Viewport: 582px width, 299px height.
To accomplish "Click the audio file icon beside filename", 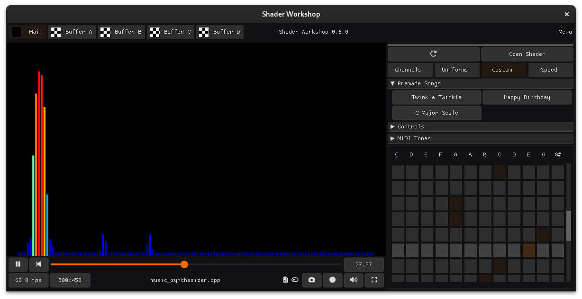I will click(285, 280).
